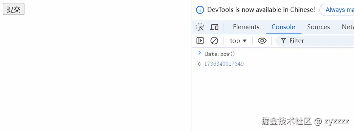Toggle the device toolbar icon
The width and height of the screenshot is (354, 131).
coord(214,27)
